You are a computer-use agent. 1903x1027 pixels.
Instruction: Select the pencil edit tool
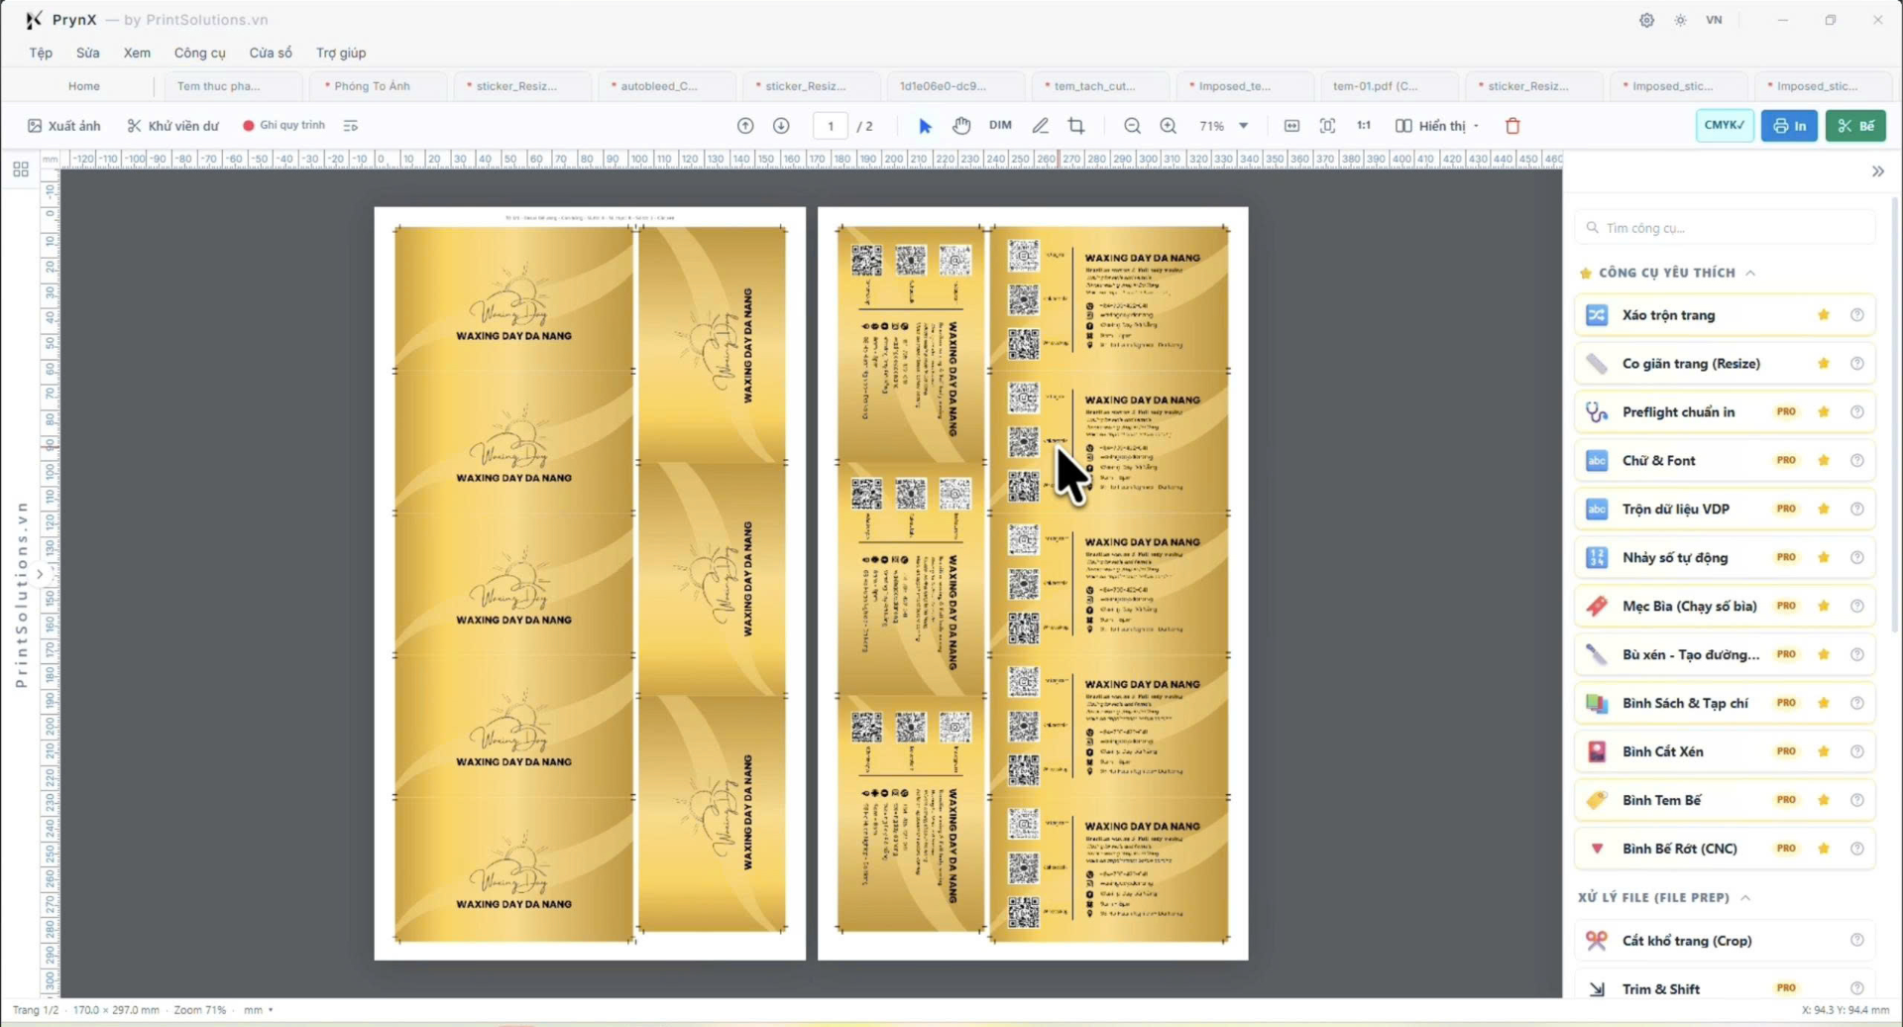pyautogui.click(x=1040, y=126)
